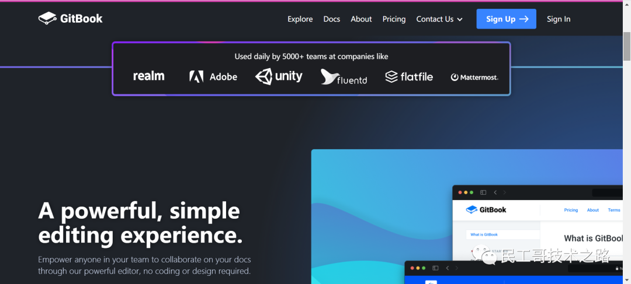View the Pricing page
The image size is (631, 284).
point(394,19)
